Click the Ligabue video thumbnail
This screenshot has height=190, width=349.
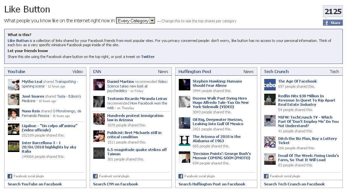(13, 129)
